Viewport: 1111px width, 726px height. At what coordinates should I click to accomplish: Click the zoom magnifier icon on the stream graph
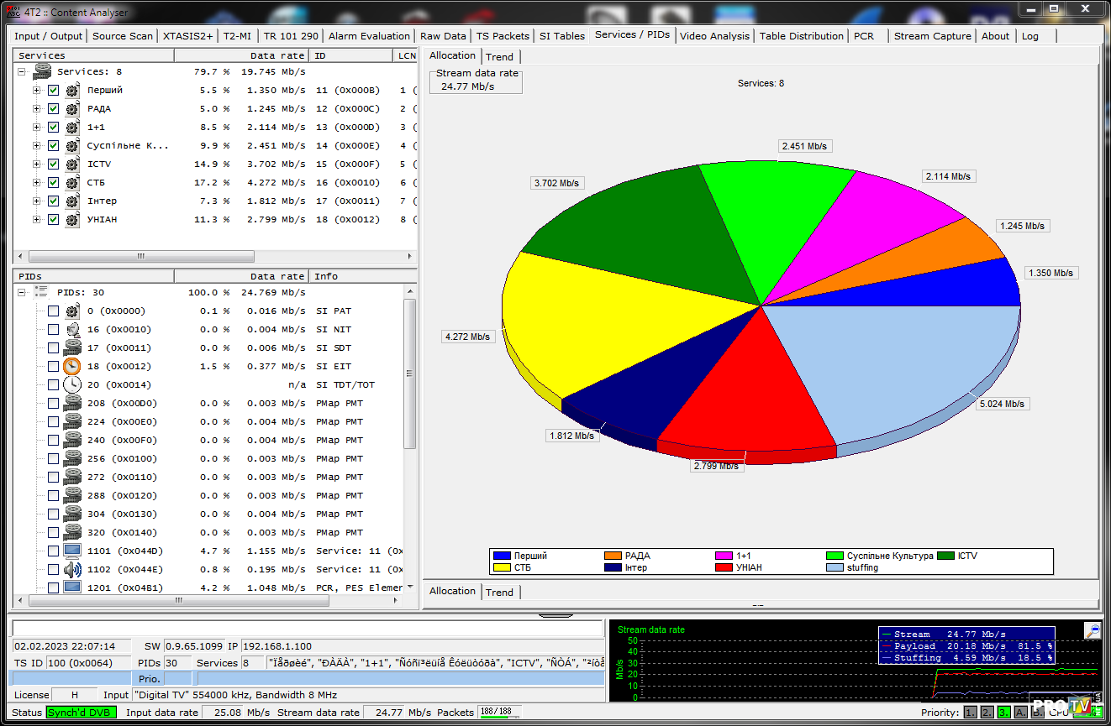pos(1092,630)
